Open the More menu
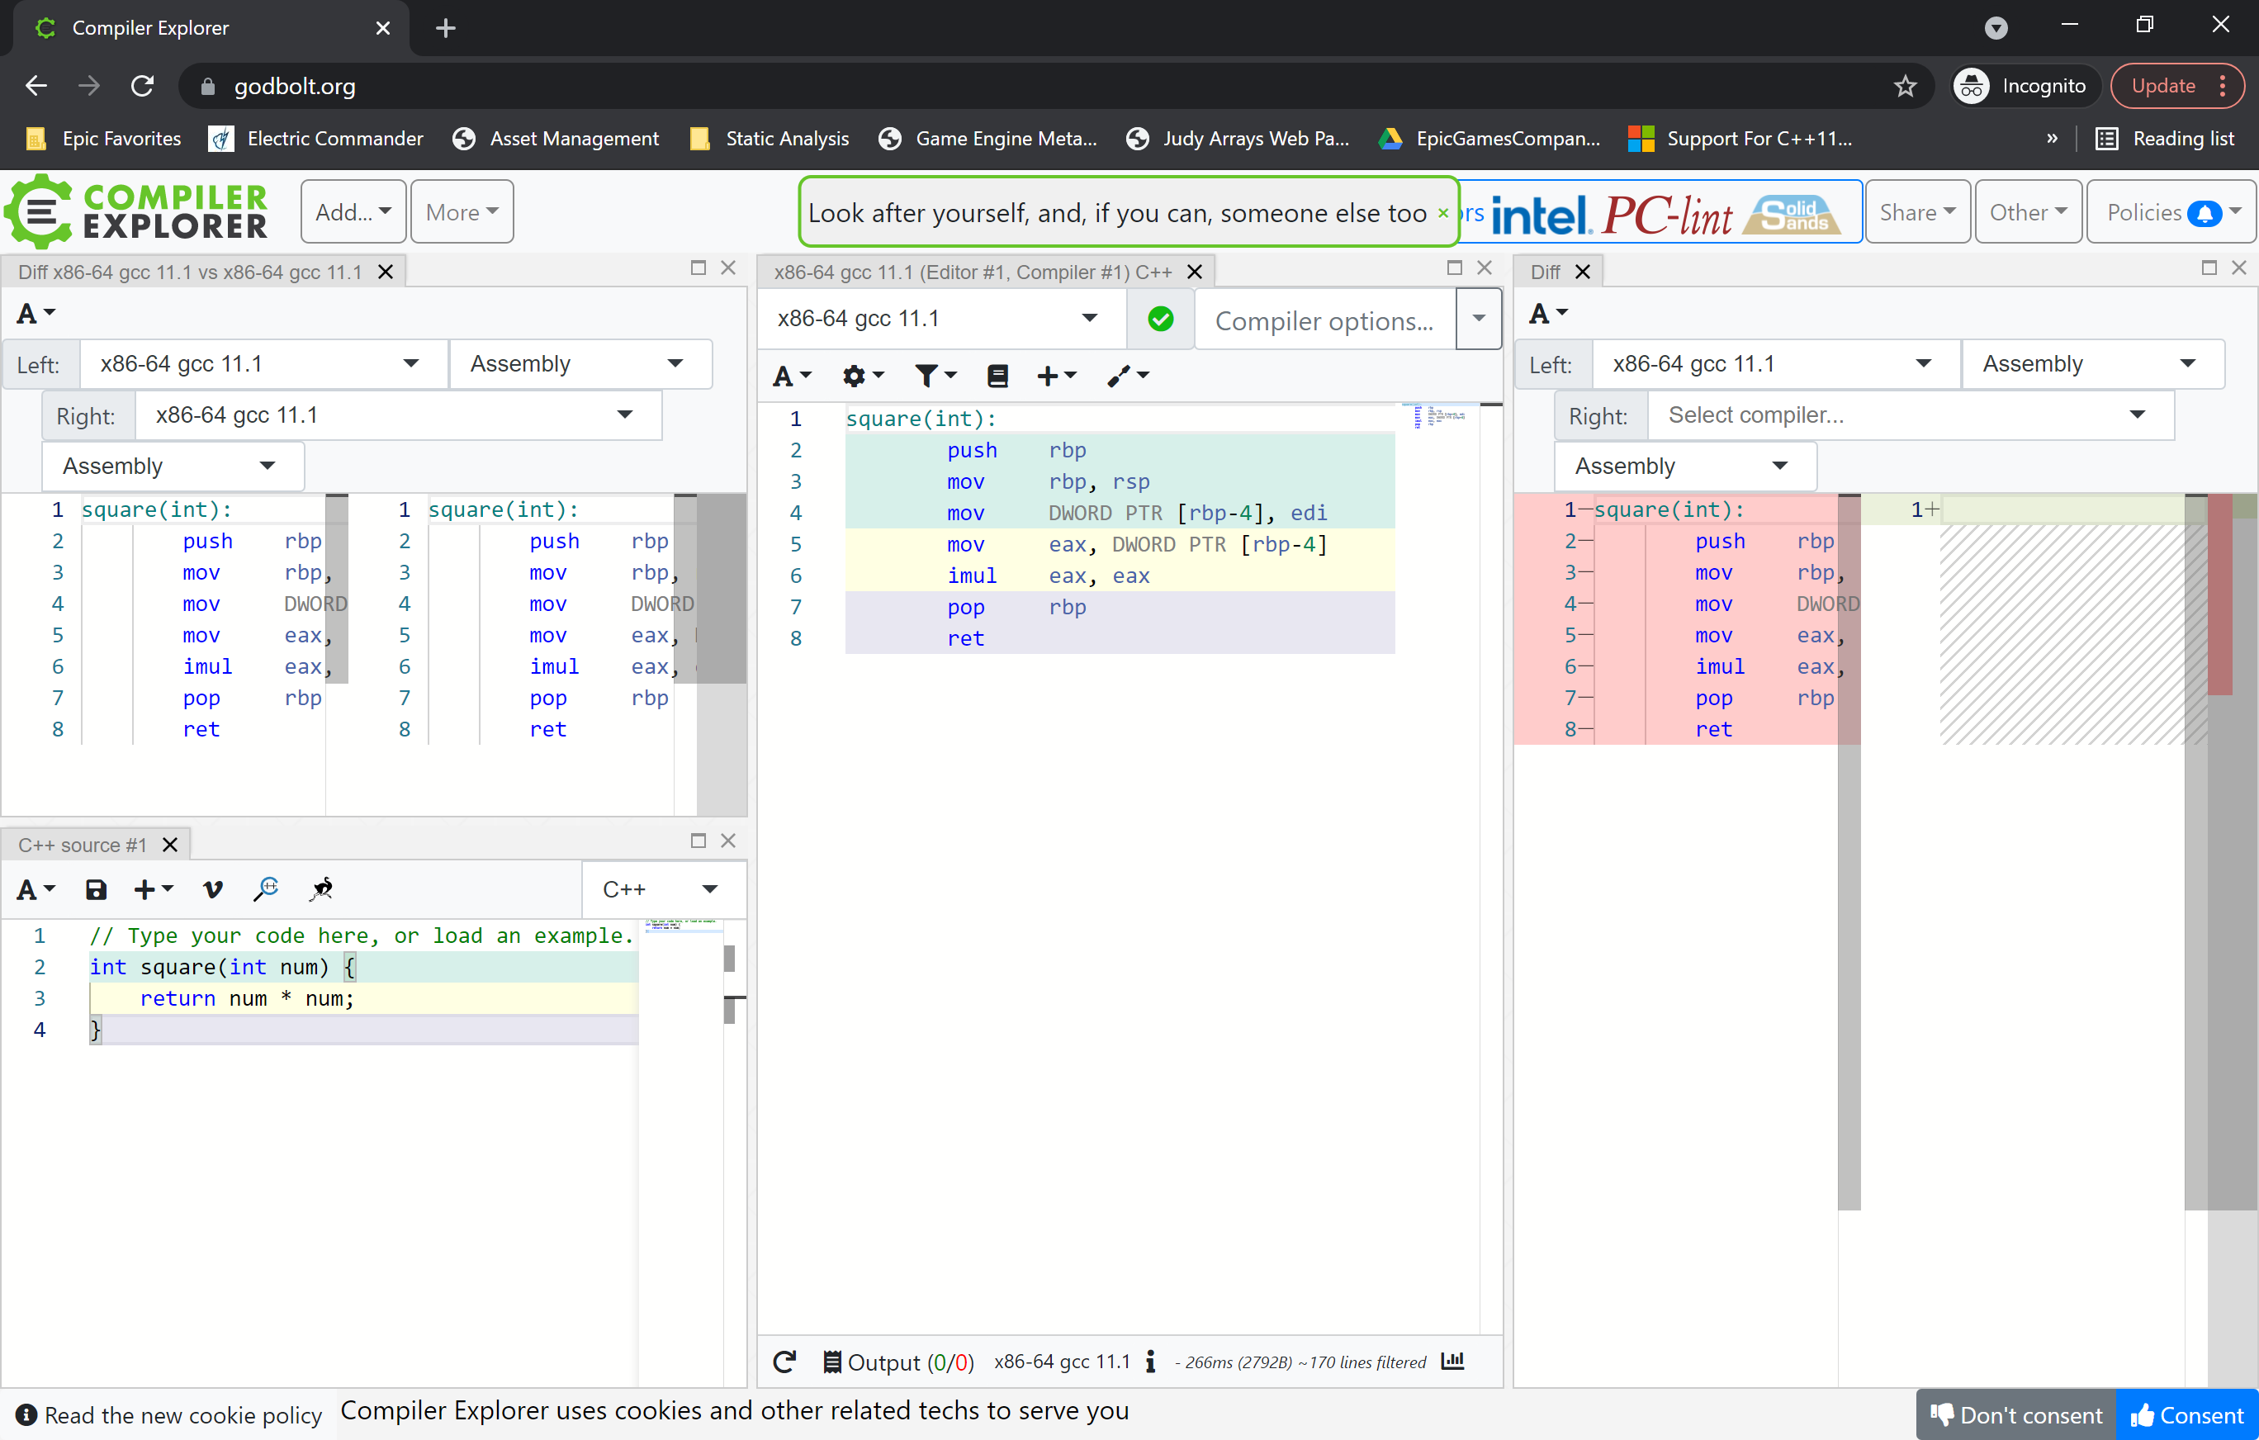 461,211
